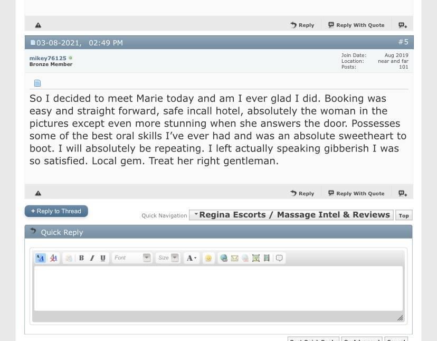Open the Size dropdown in editor
Image resolution: width=437 pixels, height=341 pixels.
coord(167,258)
